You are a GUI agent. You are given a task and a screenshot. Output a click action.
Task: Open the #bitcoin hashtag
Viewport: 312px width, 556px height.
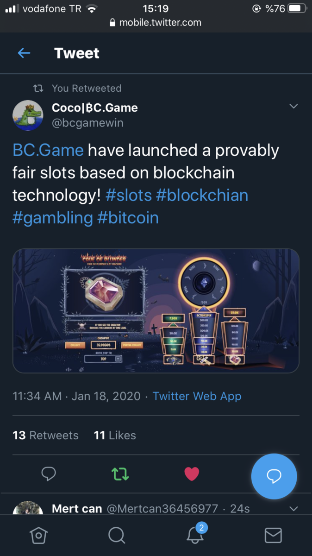coord(128,218)
